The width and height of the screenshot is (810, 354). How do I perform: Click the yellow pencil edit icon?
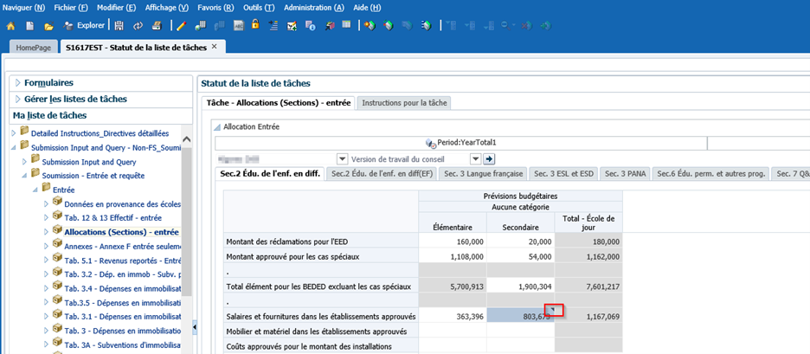coord(179,26)
